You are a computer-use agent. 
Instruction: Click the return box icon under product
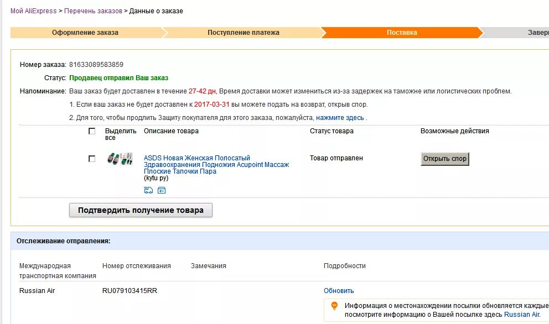162,190
